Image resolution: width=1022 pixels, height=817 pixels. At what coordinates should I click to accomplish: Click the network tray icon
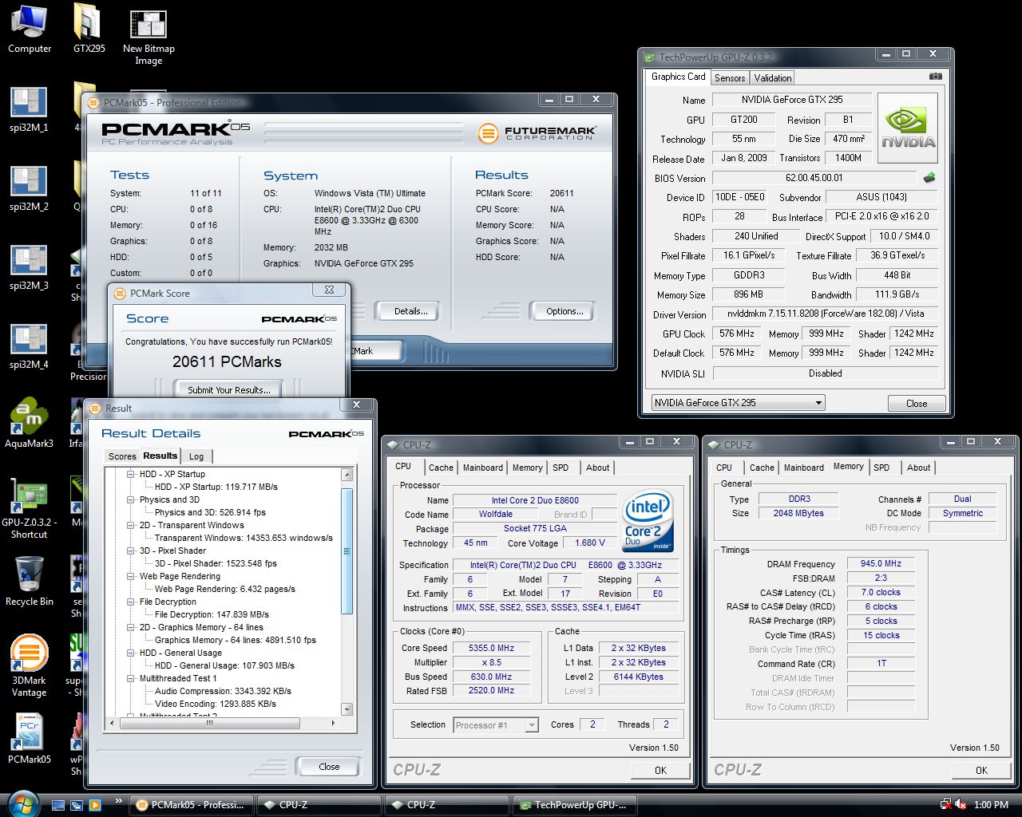[x=946, y=805]
